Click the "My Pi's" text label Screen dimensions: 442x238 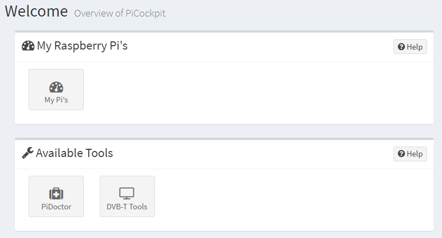56,100
